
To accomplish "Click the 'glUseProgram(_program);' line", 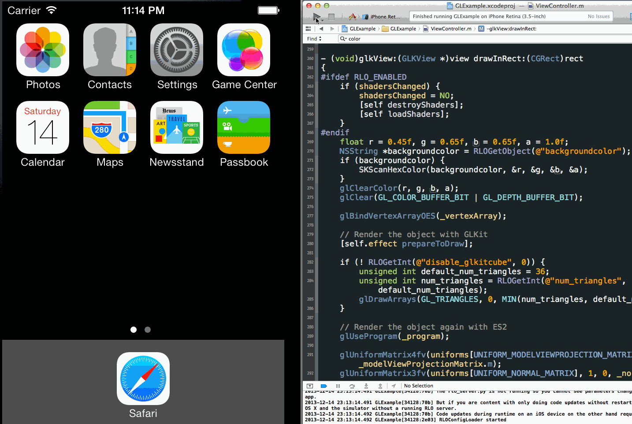I will pos(394,336).
